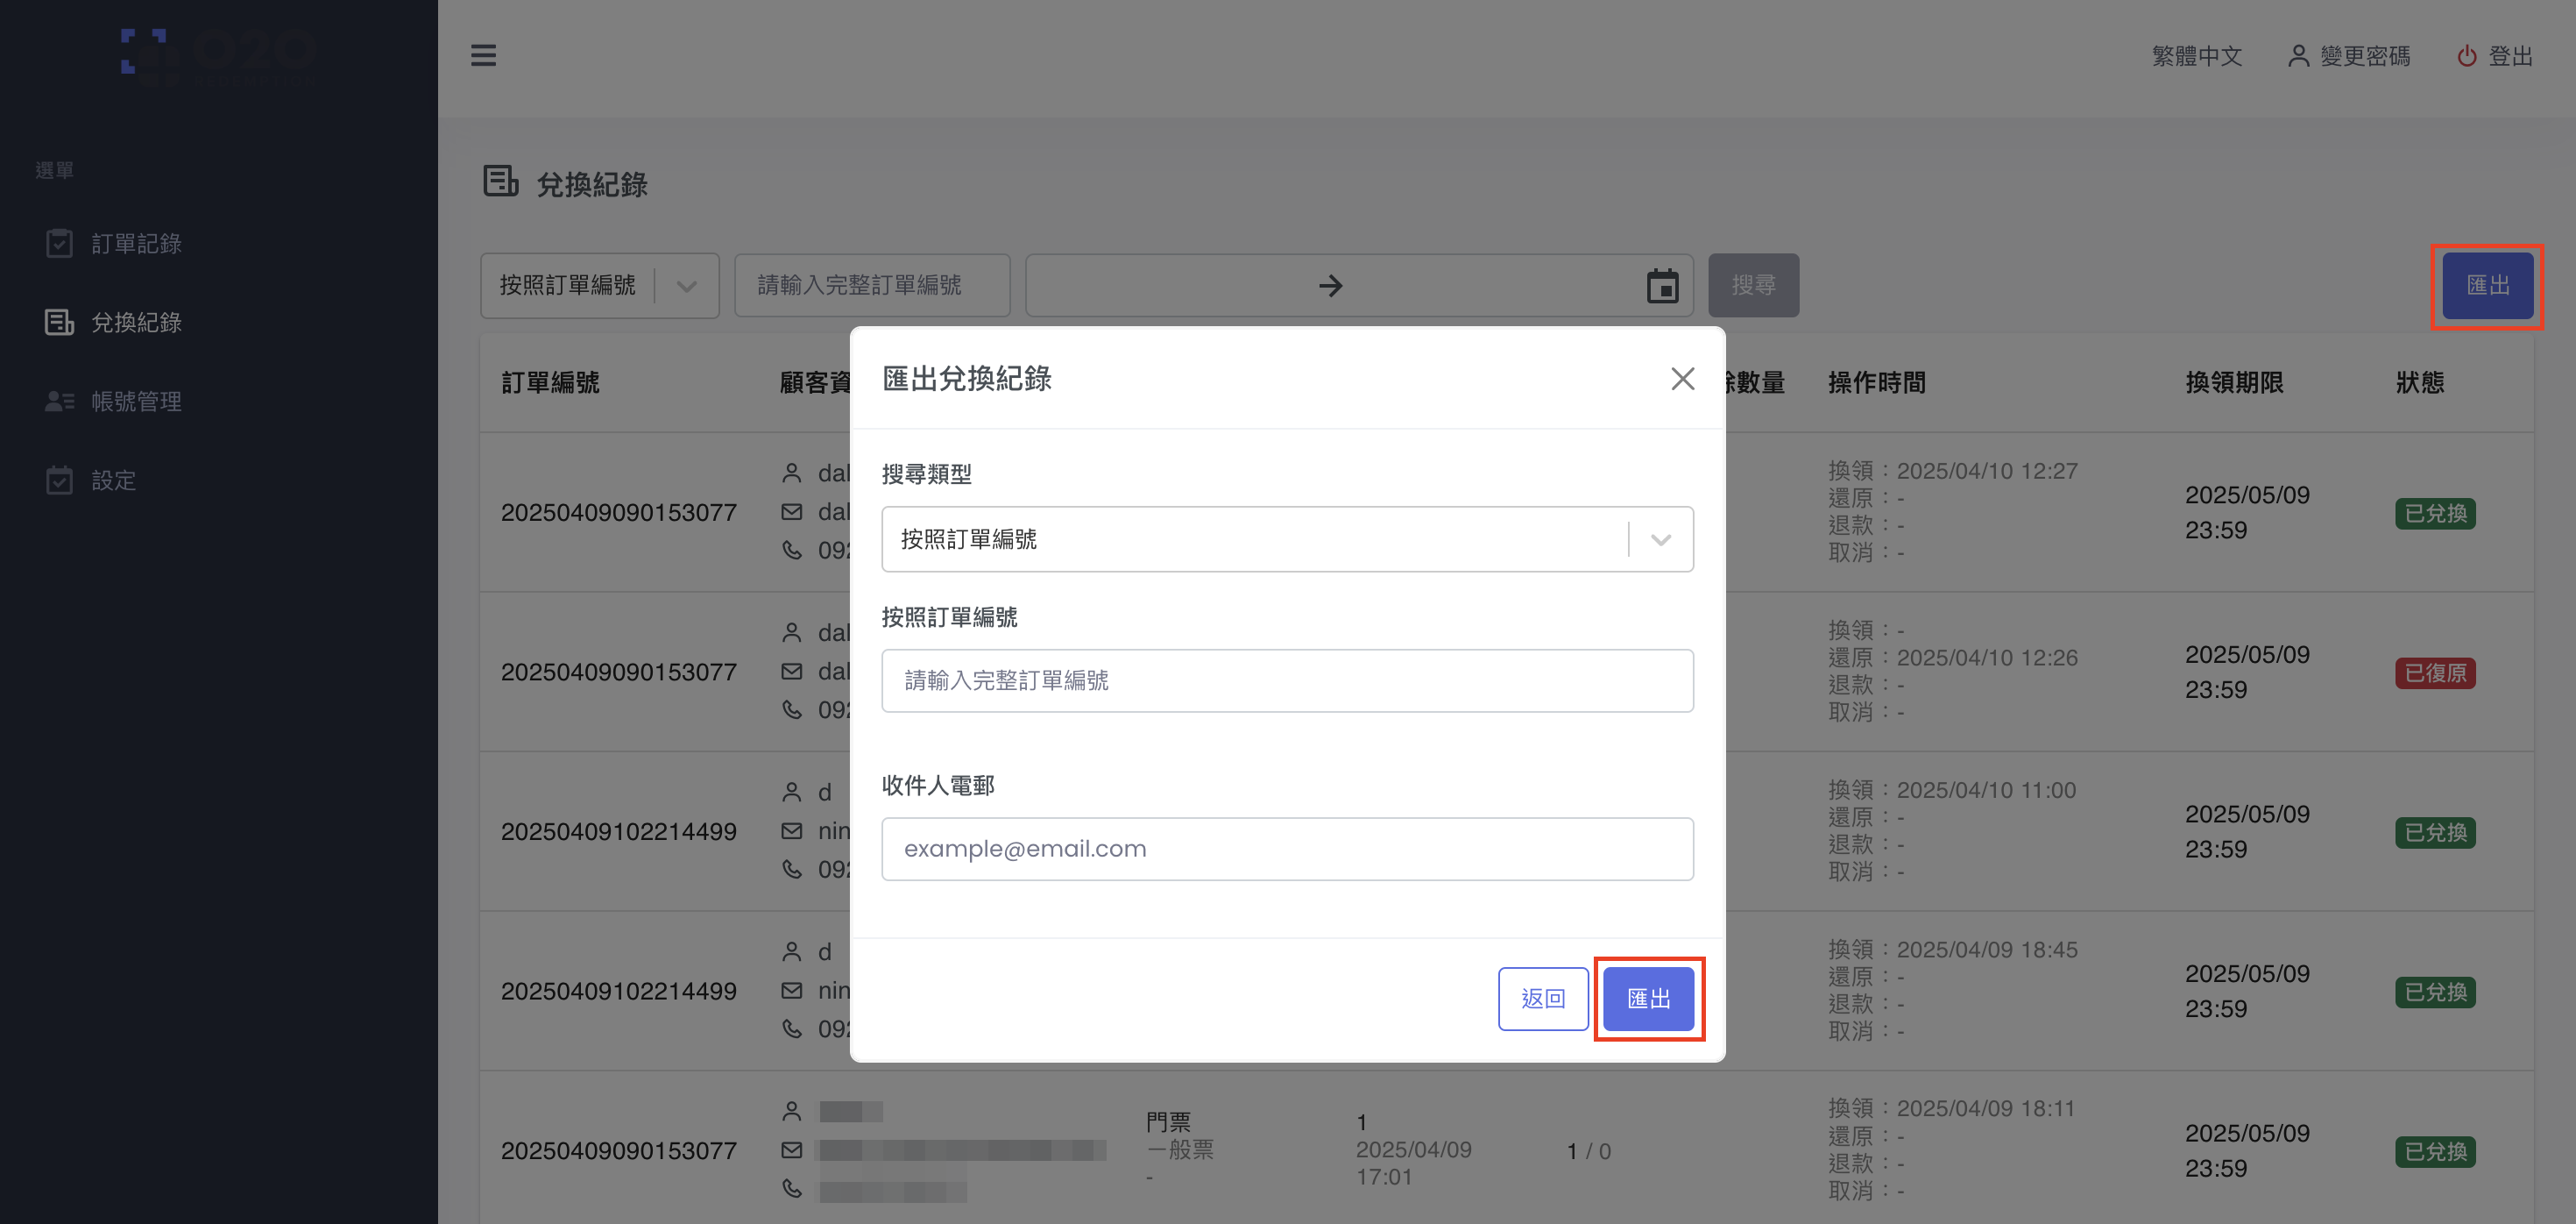Click the 1 / 0 quantity cell
2576x1224 pixels.
coord(1588,1151)
